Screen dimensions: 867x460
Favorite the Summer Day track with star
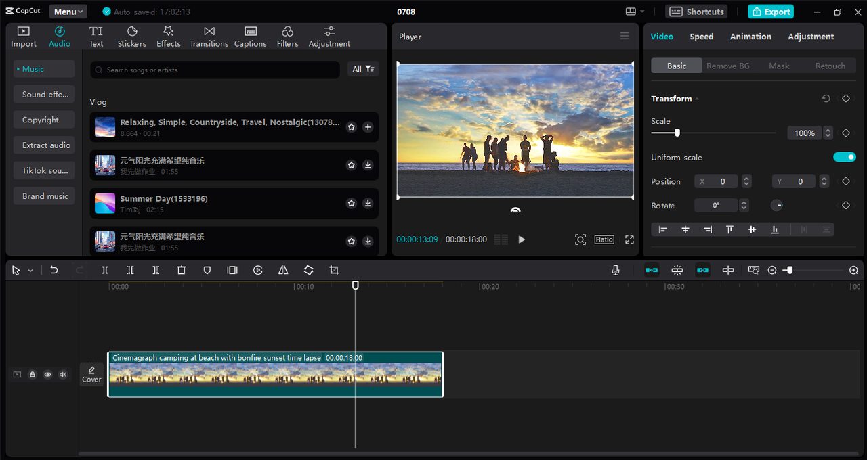(x=351, y=203)
